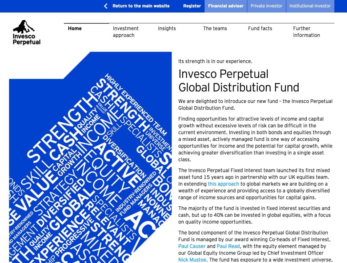The image size is (347, 263).
Task: Open the Further information menu
Action: point(306,32)
